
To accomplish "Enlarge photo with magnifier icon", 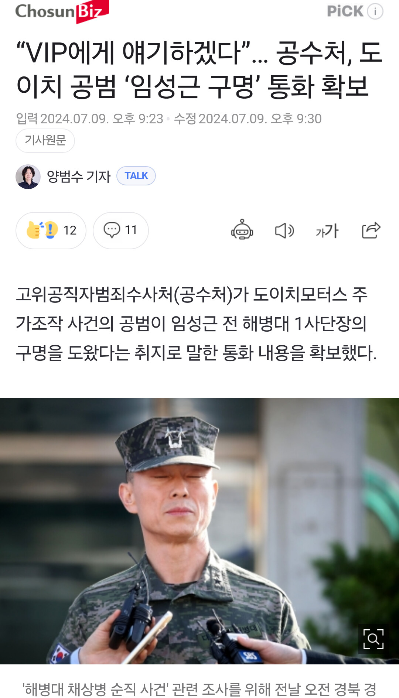I will pyautogui.click(x=373, y=639).
